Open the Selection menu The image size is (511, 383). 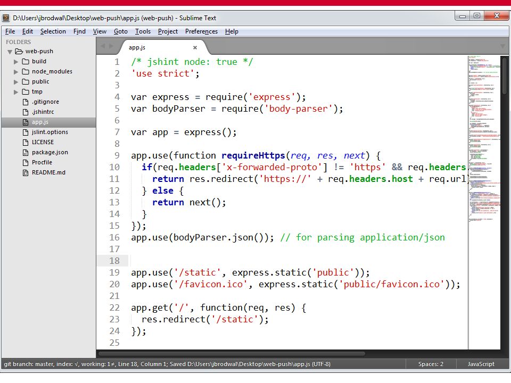click(x=53, y=31)
